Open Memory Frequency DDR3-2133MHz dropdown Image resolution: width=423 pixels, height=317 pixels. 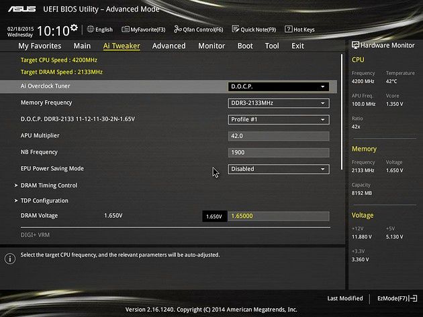click(279, 103)
